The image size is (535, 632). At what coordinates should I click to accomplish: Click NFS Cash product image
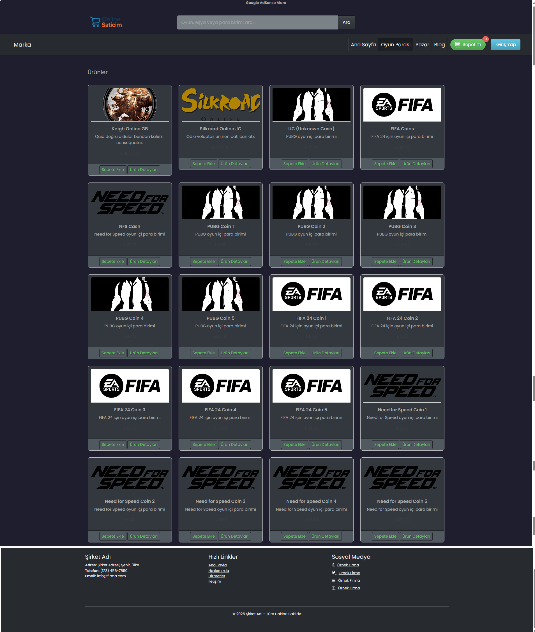(x=130, y=202)
